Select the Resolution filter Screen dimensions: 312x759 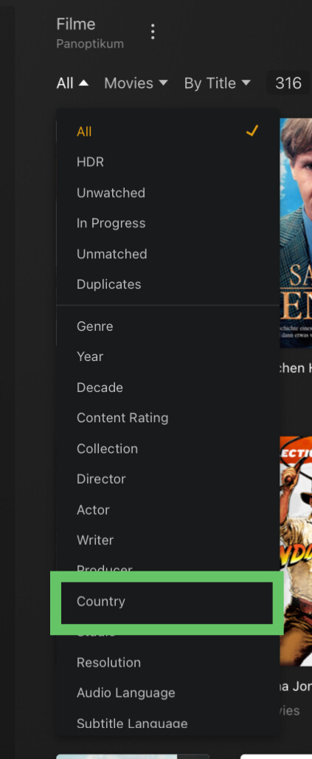[168, 662]
